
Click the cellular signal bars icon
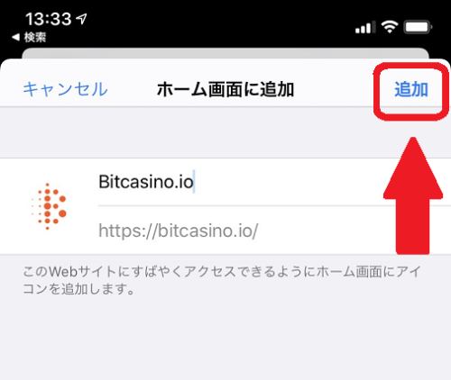tap(365, 27)
